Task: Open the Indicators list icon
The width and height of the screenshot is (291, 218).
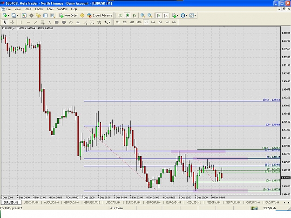Action: 174,15
